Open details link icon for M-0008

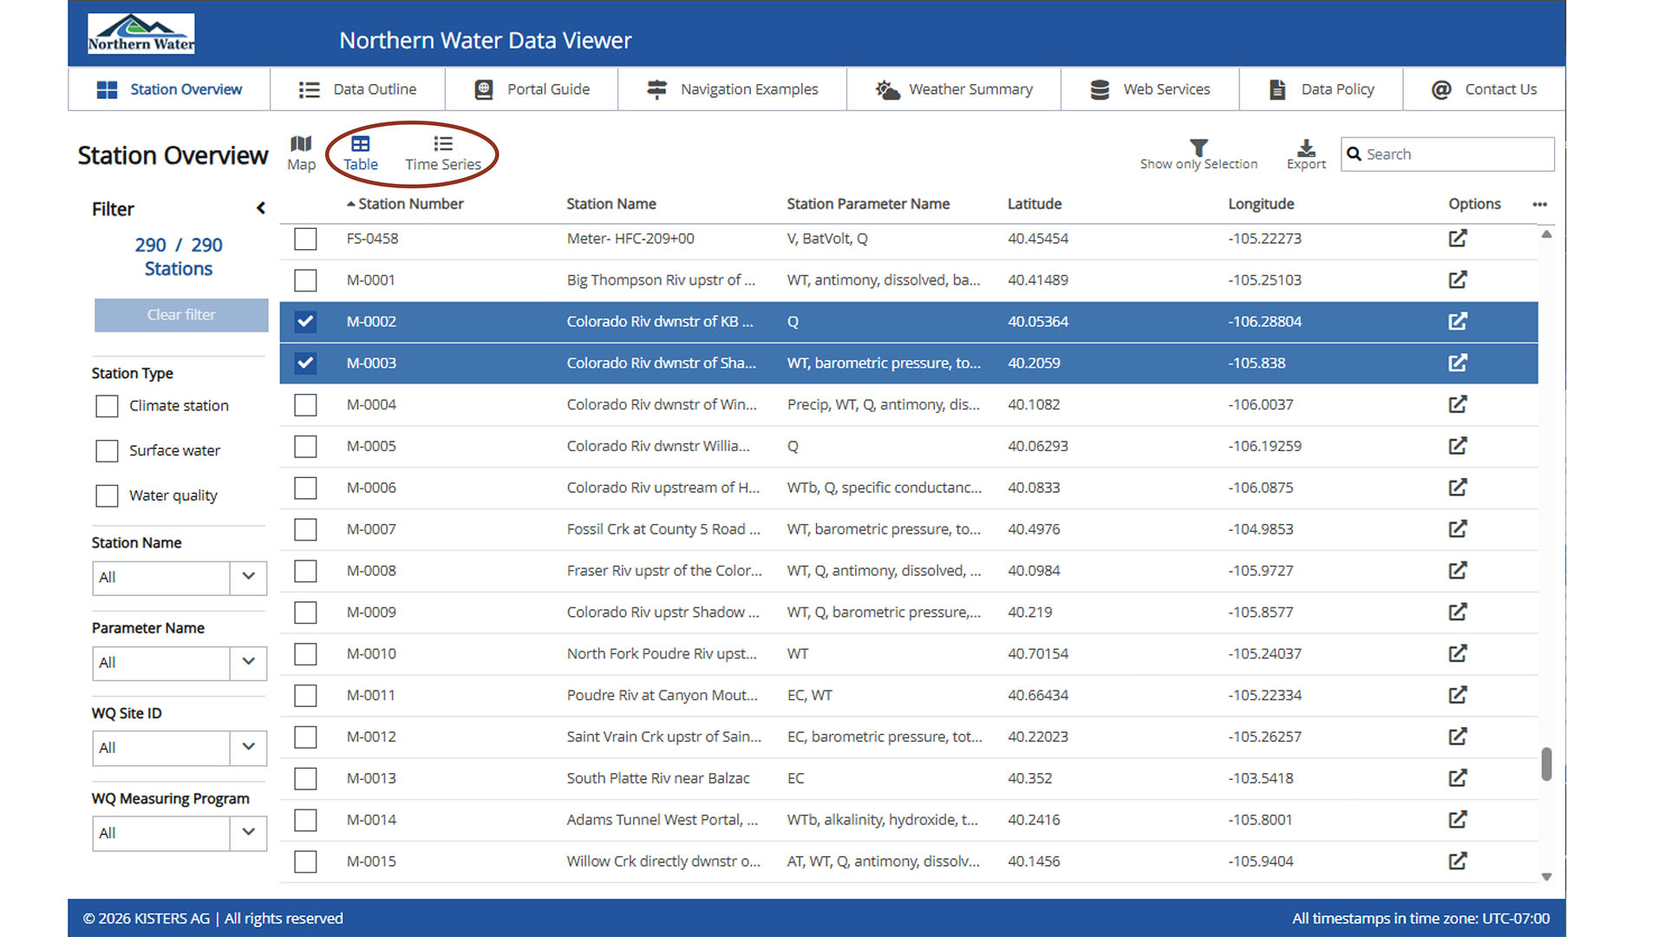pos(1458,571)
